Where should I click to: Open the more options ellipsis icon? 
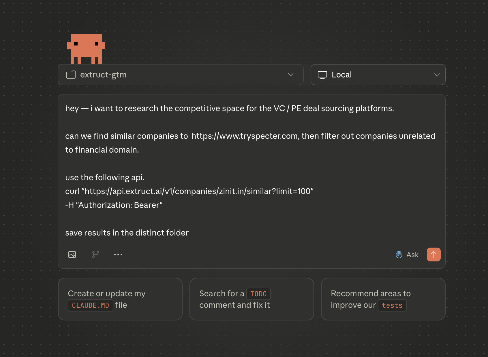(x=118, y=255)
